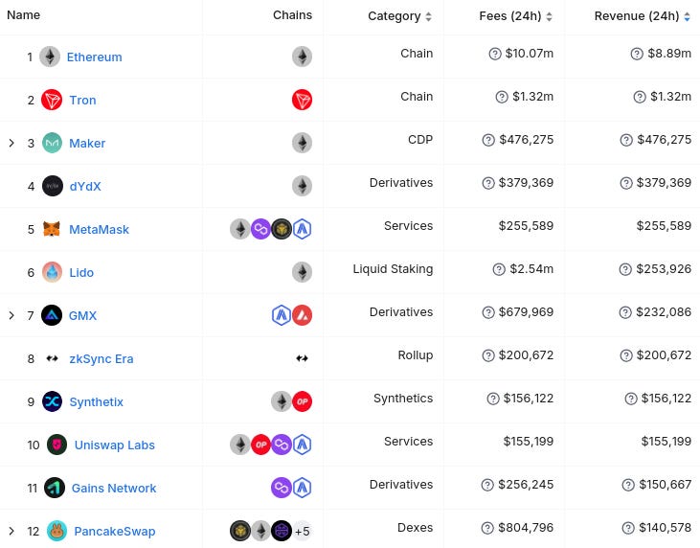The image size is (700, 548).
Task: Click the Gains Network logo icon
Action: pos(55,488)
